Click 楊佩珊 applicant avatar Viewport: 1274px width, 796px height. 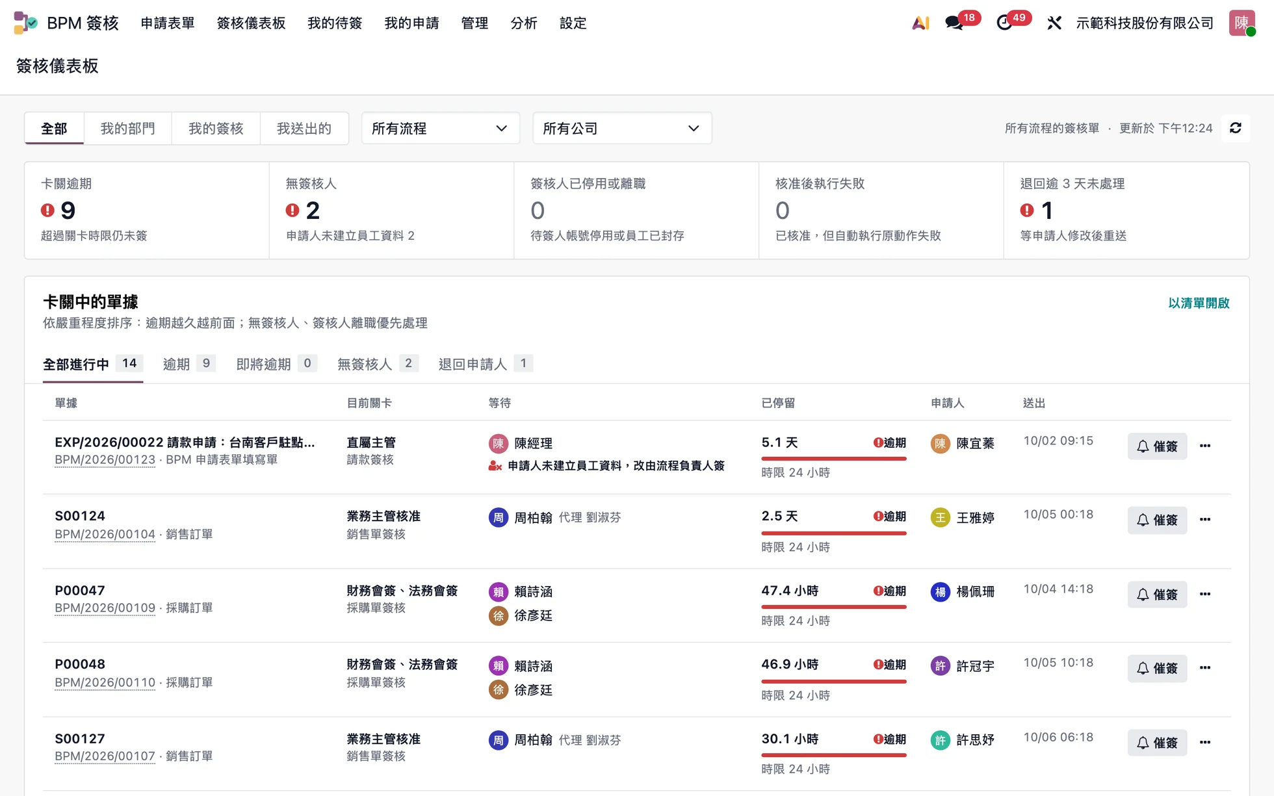[x=940, y=592]
